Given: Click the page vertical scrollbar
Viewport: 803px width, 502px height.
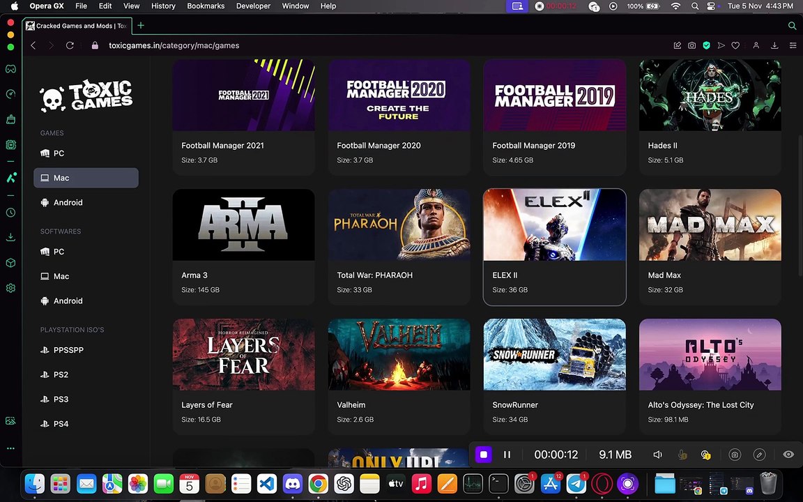Looking at the screenshot, I should [800, 205].
